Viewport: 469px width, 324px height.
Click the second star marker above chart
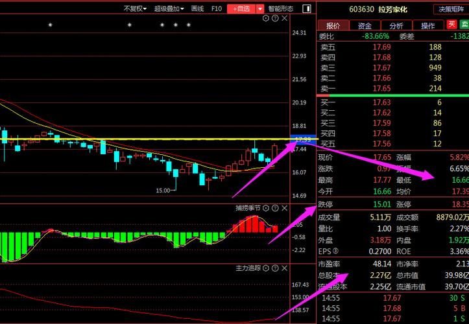click(130, 25)
